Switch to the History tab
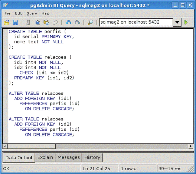This screenshot has width=196, height=174. click(92, 157)
